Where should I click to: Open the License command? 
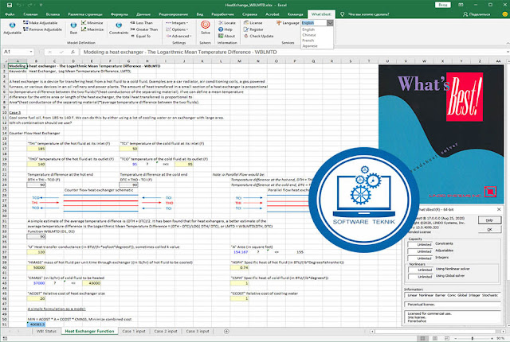pyautogui.click(x=253, y=23)
